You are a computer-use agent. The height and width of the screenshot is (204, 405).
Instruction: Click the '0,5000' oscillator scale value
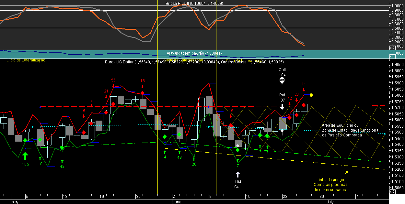pyautogui.click(x=397, y=28)
